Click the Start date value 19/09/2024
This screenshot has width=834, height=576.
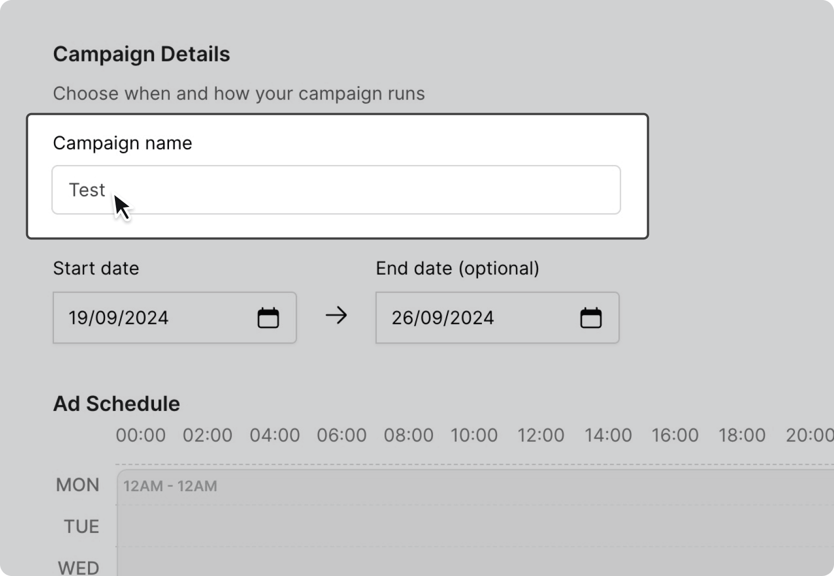[118, 318]
